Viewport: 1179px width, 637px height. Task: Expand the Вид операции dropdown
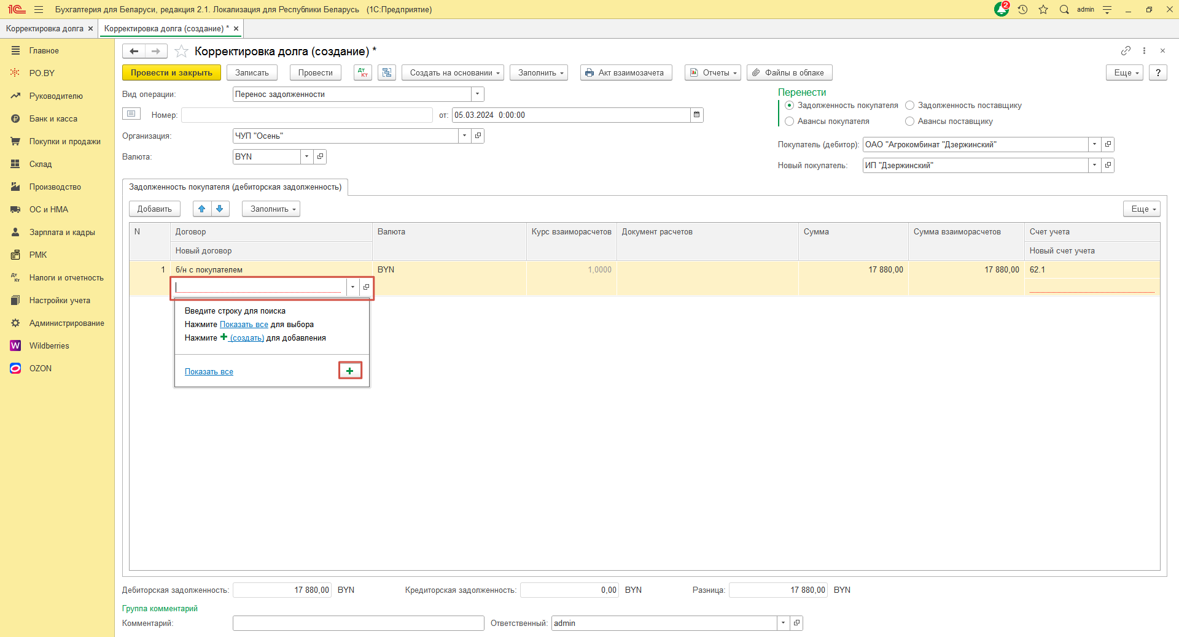point(477,94)
